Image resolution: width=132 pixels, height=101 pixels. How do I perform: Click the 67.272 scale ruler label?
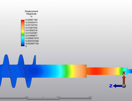coord(90,97)
